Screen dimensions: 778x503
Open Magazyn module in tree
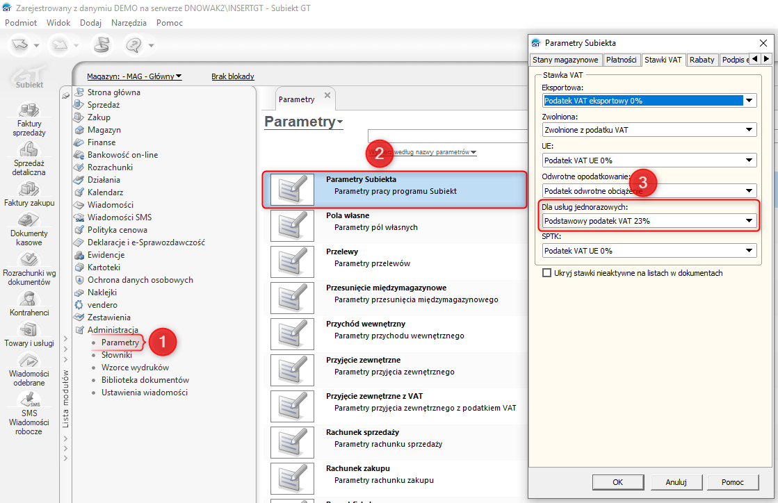[x=104, y=129]
